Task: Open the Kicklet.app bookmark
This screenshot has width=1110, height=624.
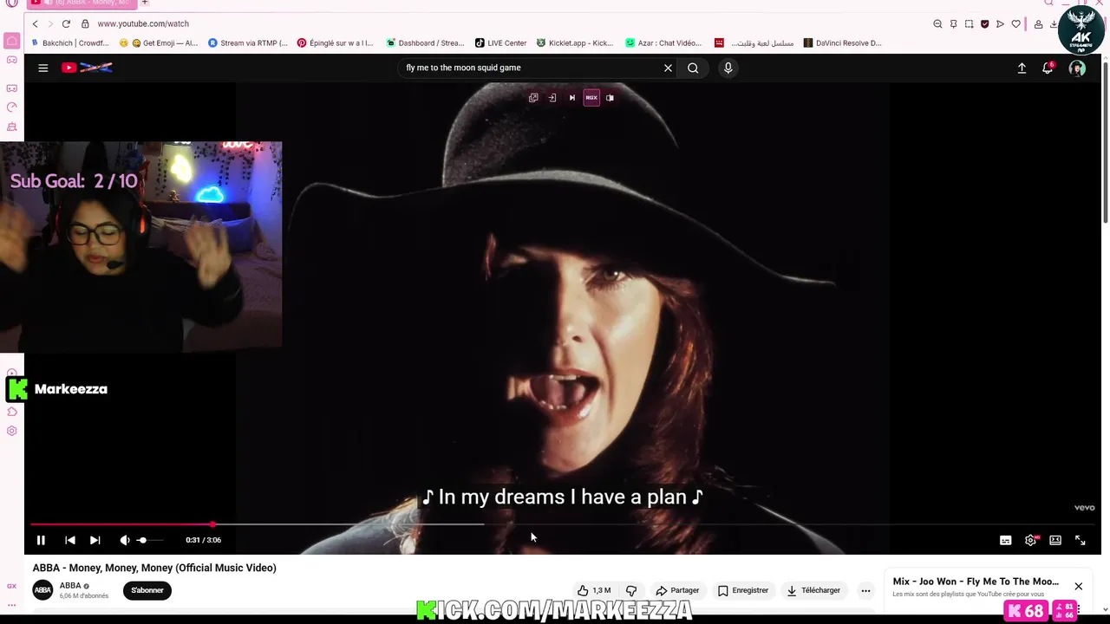Action: pos(575,42)
